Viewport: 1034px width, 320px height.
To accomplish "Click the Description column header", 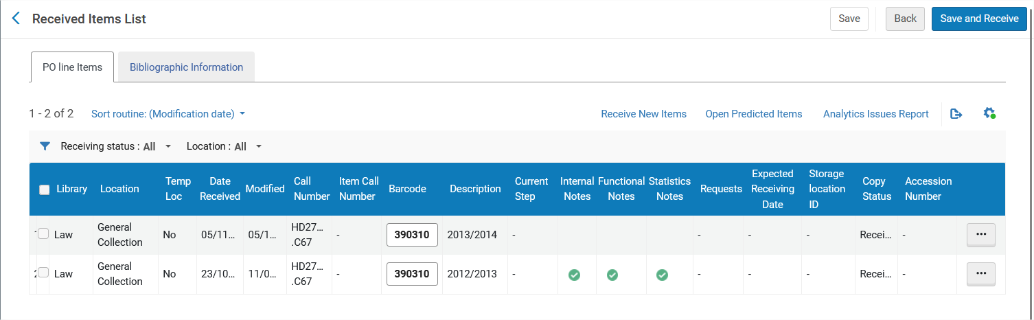I will click(x=475, y=189).
